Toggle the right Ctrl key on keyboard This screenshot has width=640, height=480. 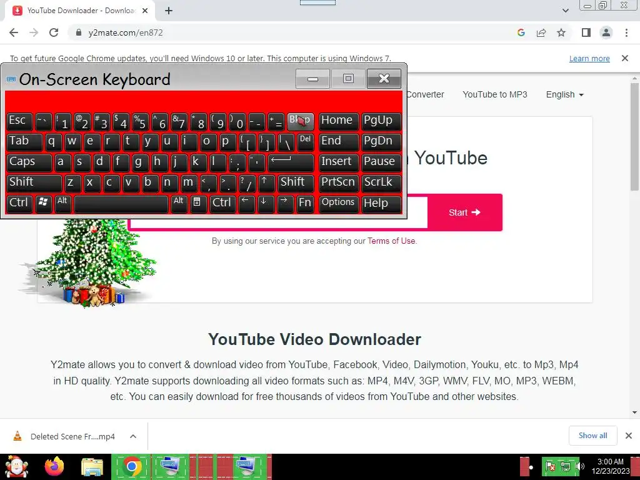[222, 203]
